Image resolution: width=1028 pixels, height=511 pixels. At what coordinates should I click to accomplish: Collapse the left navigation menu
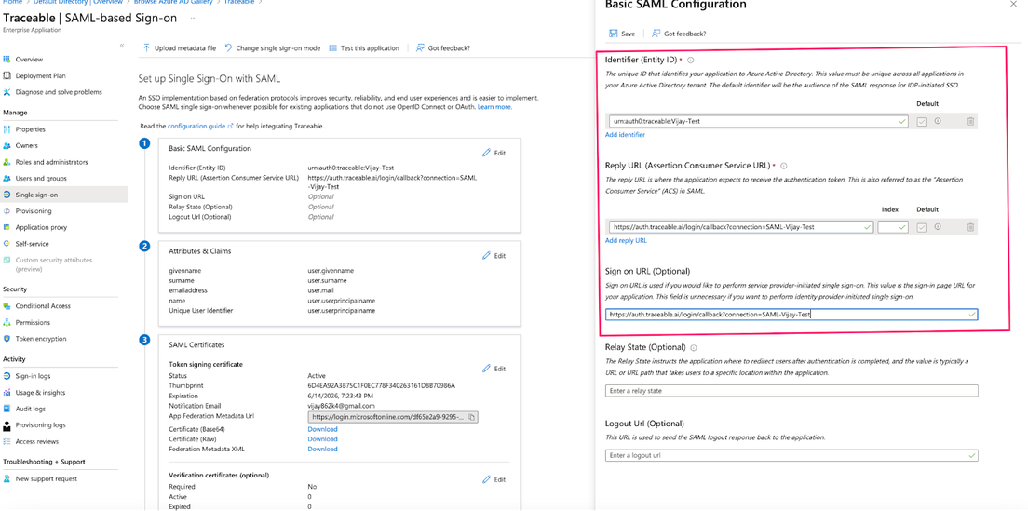click(x=122, y=46)
